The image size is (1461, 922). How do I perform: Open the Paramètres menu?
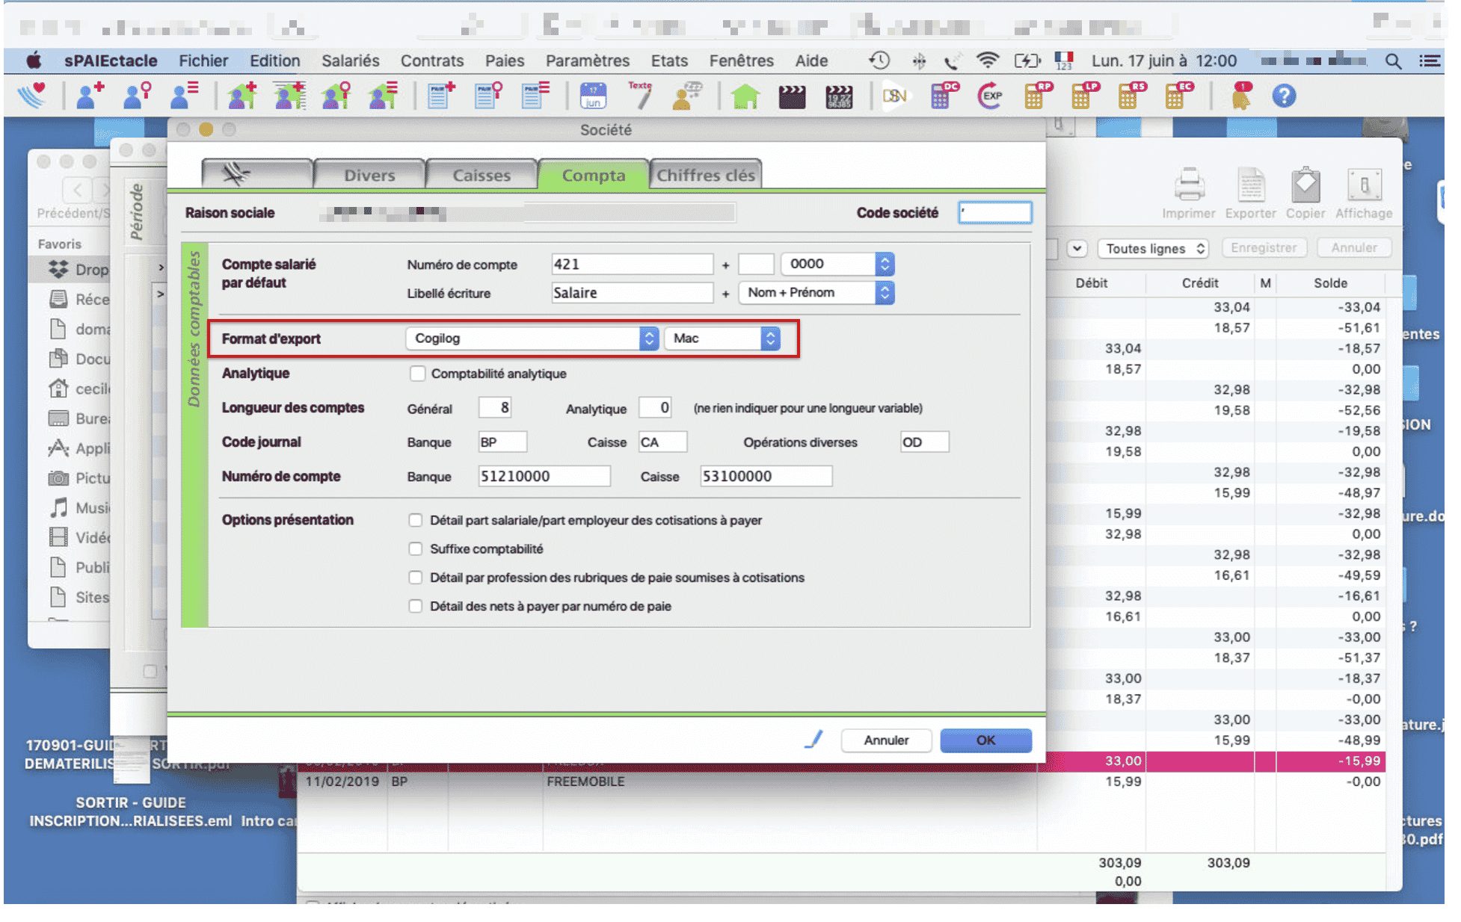click(x=588, y=61)
